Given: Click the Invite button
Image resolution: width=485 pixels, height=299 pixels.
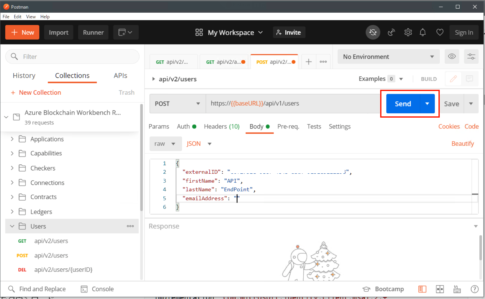Looking at the screenshot, I should pyautogui.click(x=289, y=32).
